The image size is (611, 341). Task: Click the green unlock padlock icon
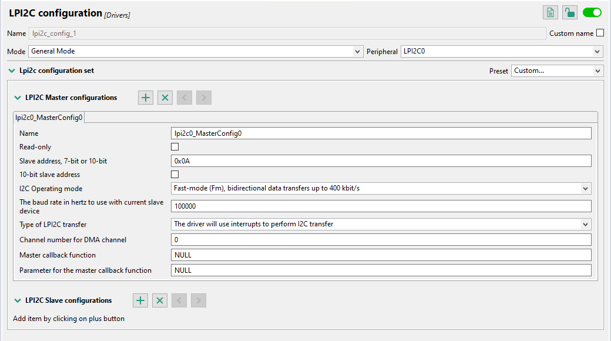pos(569,12)
